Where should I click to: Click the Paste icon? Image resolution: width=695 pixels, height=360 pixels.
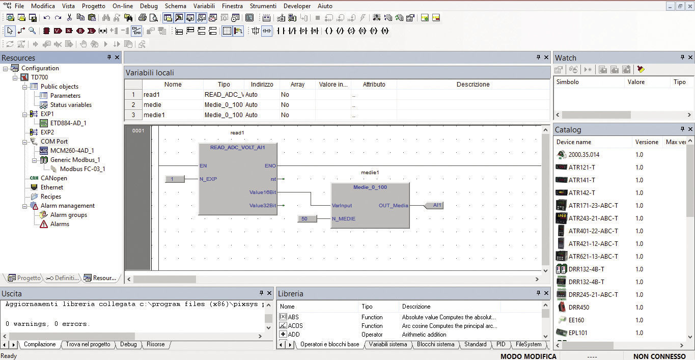[x=92, y=17]
